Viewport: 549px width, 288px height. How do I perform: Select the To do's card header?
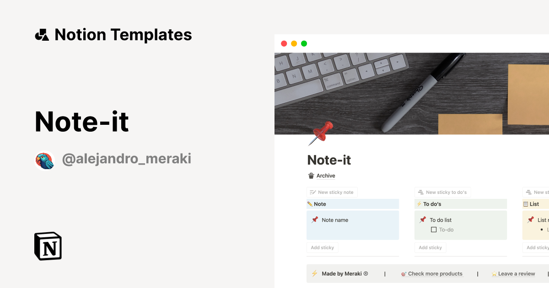(460, 204)
